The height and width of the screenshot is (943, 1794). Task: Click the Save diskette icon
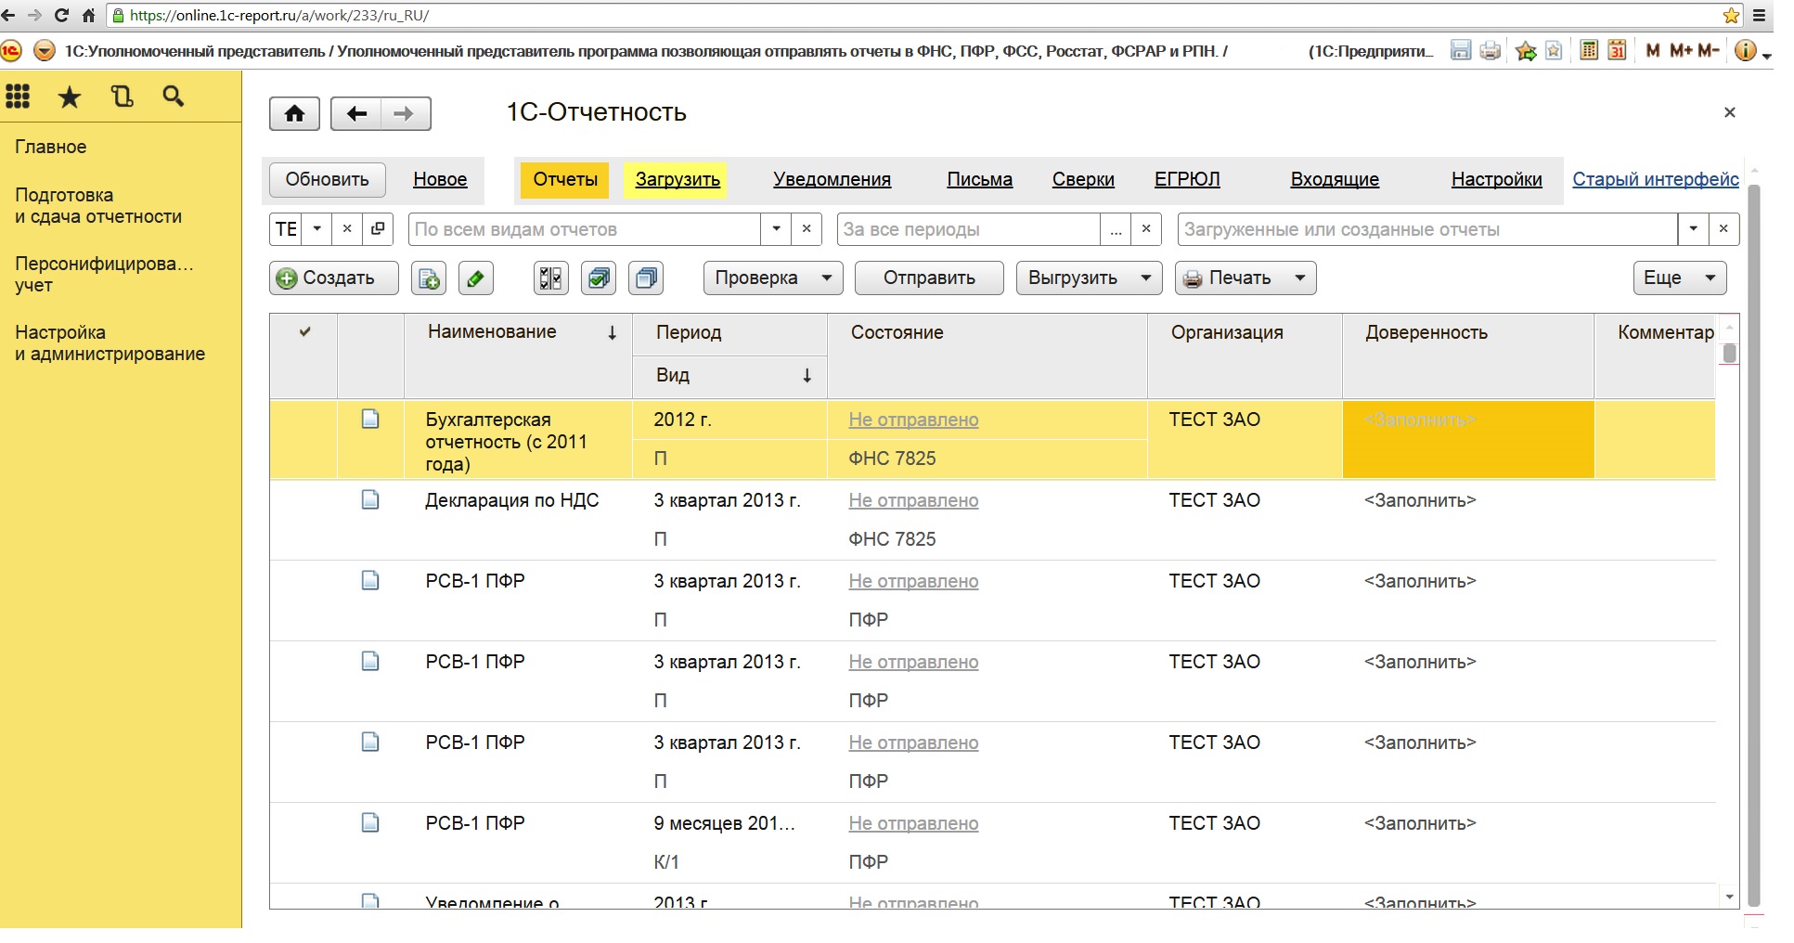[1461, 50]
